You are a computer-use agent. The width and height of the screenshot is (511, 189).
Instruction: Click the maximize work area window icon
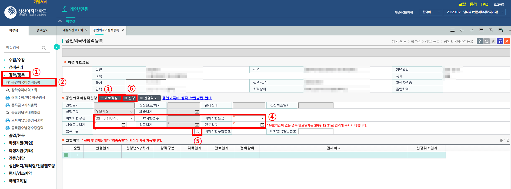(481, 30)
